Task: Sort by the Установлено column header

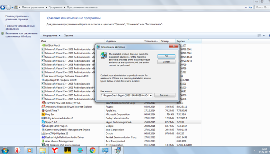Action: tap(151, 41)
